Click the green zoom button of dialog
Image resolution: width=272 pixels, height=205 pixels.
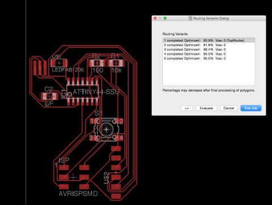pyautogui.click(x=165, y=18)
